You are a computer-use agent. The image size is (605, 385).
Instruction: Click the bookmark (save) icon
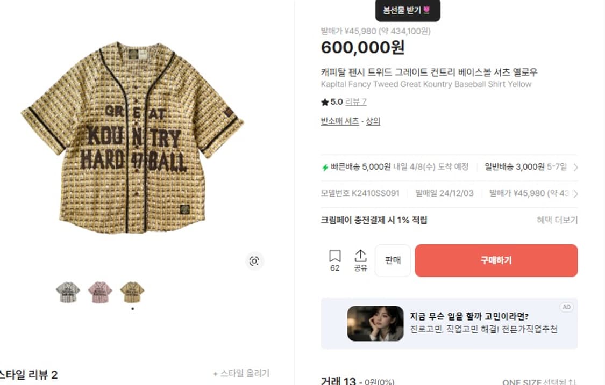(x=334, y=256)
